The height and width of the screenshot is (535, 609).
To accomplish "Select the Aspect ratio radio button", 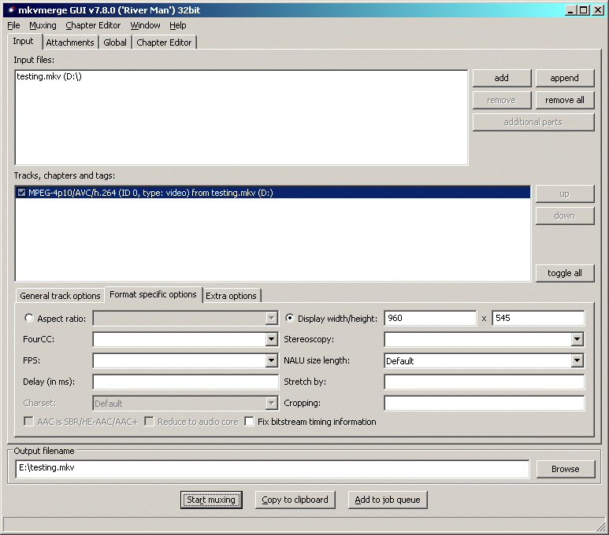I will pyautogui.click(x=28, y=318).
